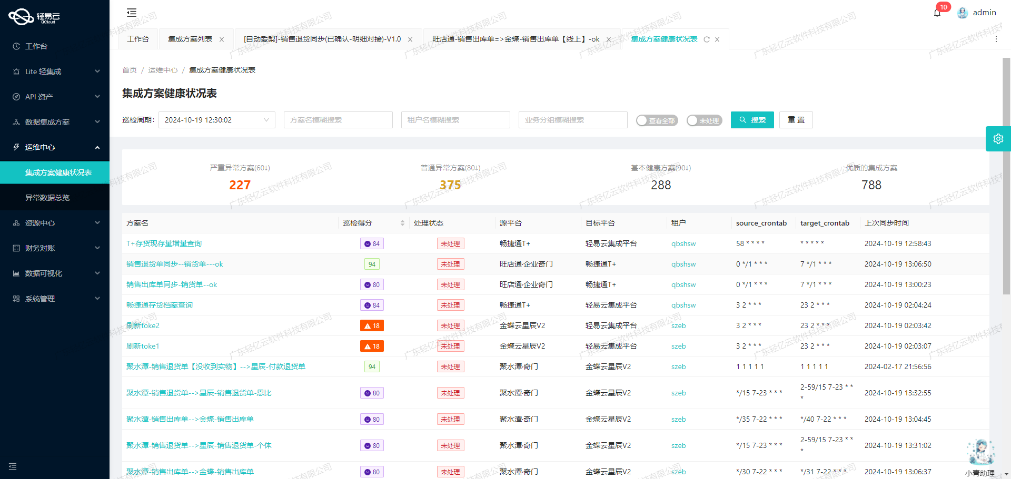Screen dimensions: 1011x479
Task: Click the 轻易云 logo
Action: (34, 17)
